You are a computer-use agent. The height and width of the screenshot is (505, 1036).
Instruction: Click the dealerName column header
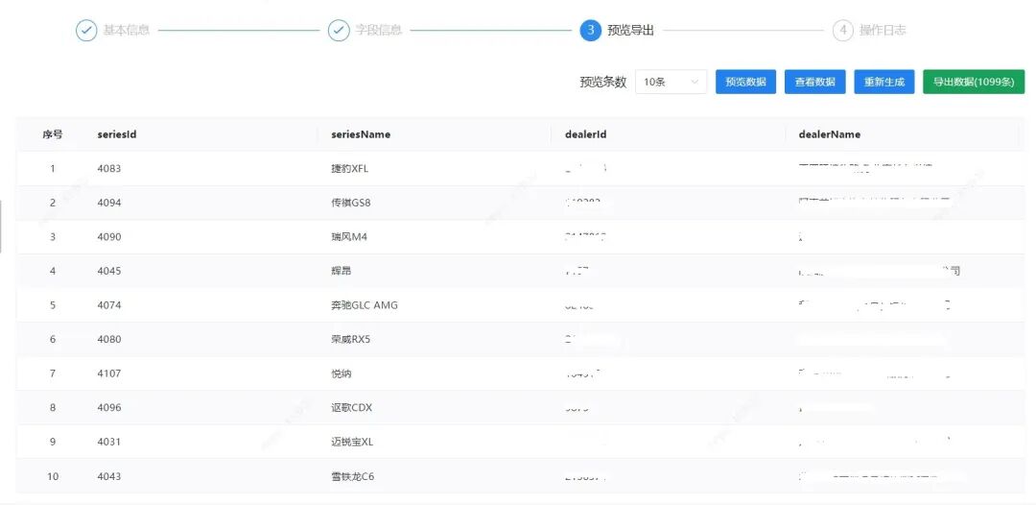(x=830, y=134)
